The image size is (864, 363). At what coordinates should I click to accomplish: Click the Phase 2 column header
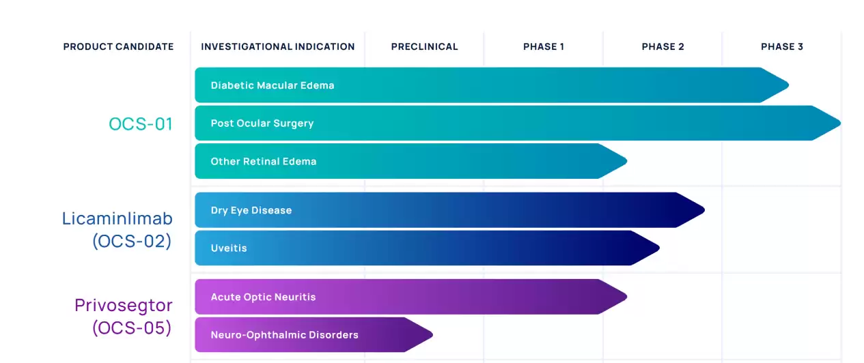point(663,47)
